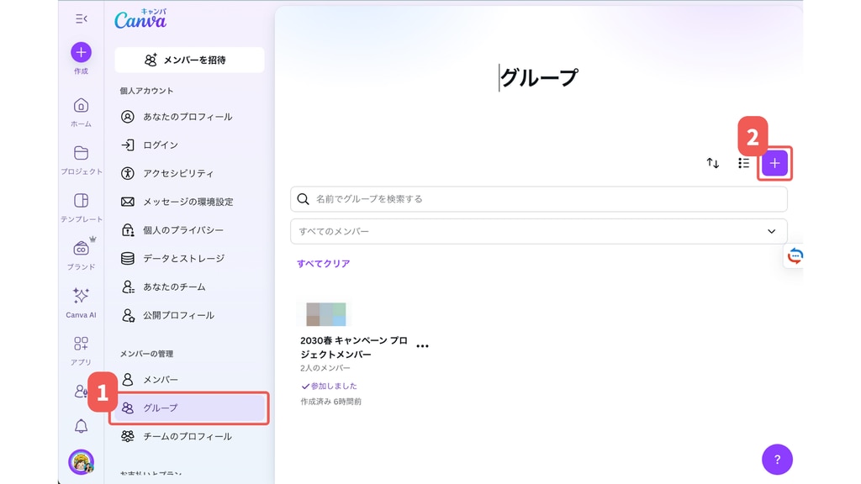Open あなたのプロフィール settings item
Screen dimensions: 861x484
point(187,117)
